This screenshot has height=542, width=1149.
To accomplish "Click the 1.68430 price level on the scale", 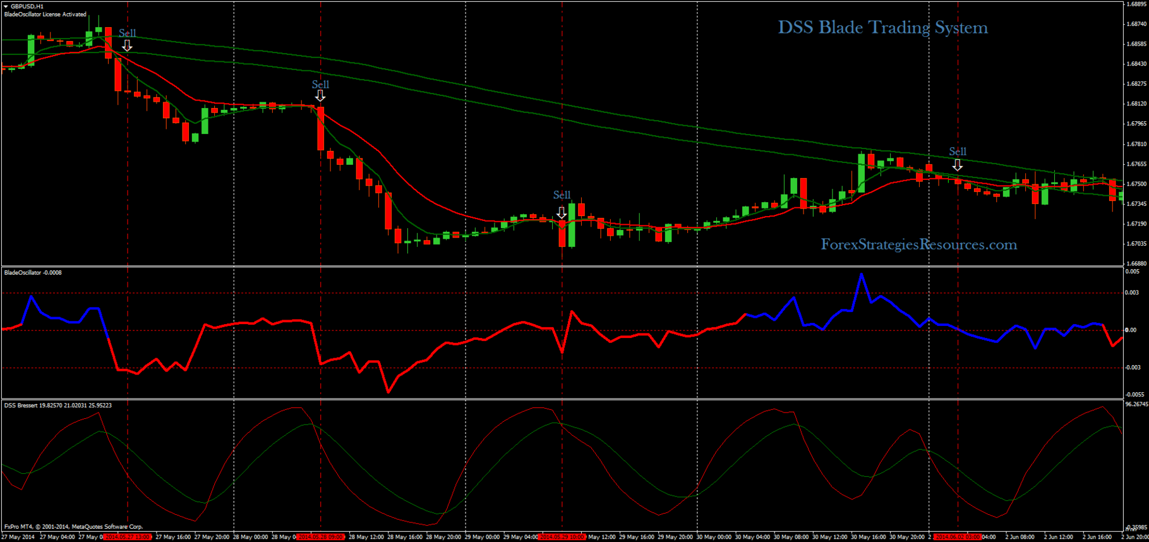I will click(1136, 64).
